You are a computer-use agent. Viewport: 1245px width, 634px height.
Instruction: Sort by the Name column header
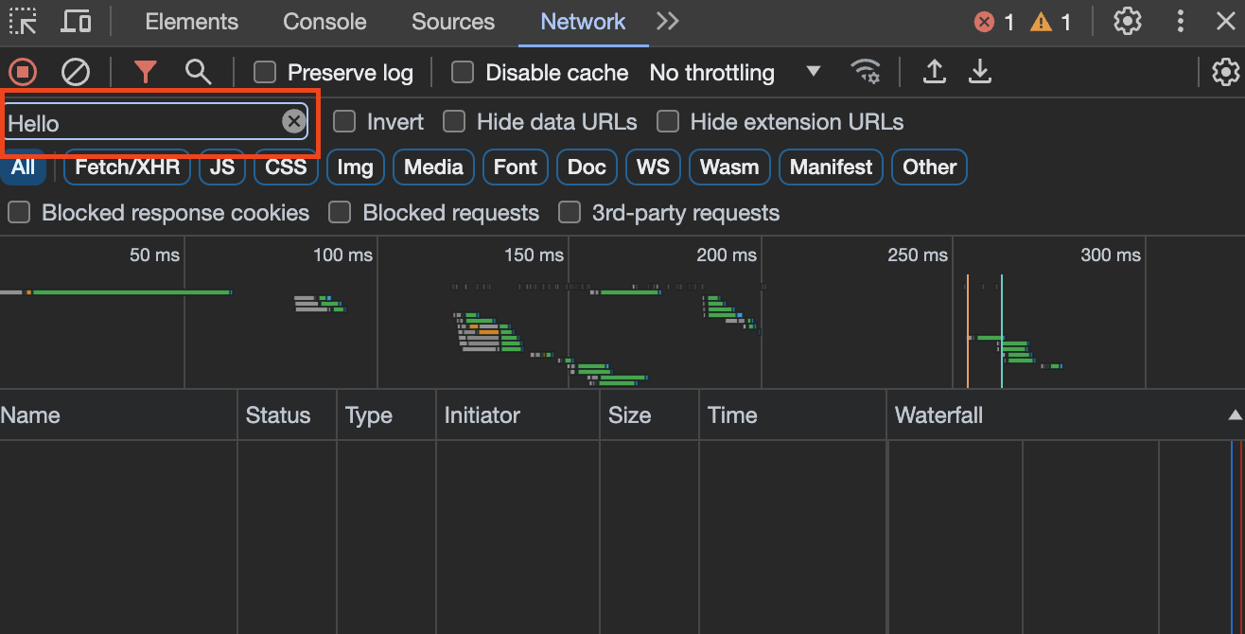point(118,415)
